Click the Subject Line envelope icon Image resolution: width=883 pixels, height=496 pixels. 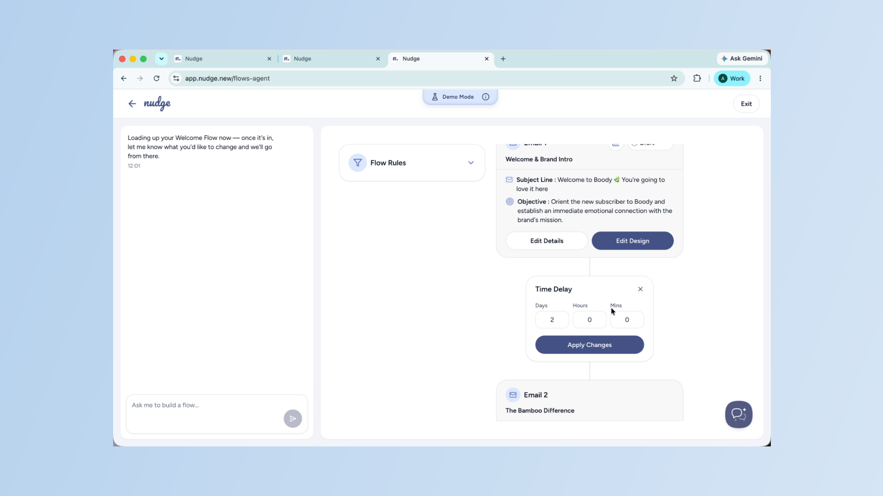click(x=509, y=180)
